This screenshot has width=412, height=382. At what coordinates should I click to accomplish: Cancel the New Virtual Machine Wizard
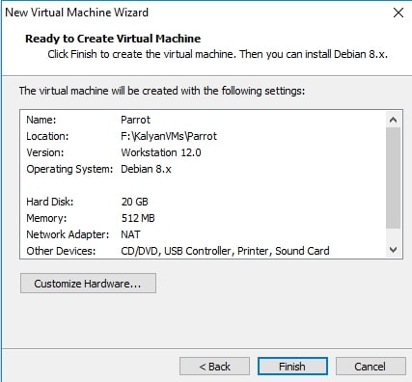[371, 367]
